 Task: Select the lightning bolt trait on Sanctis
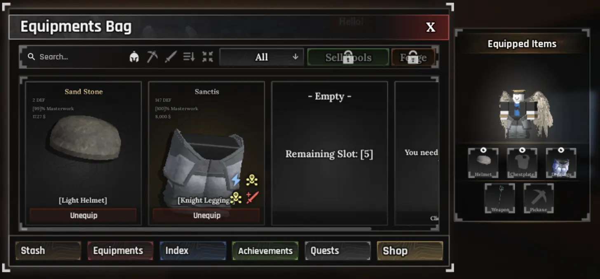235,180
